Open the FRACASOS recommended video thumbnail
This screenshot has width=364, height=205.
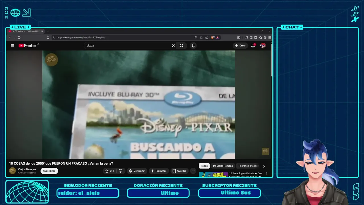coord(213,175)
